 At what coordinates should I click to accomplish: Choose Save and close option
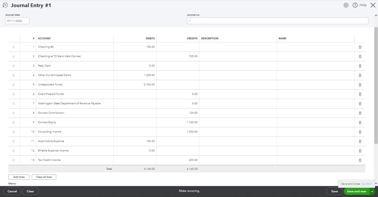[351, 184]
